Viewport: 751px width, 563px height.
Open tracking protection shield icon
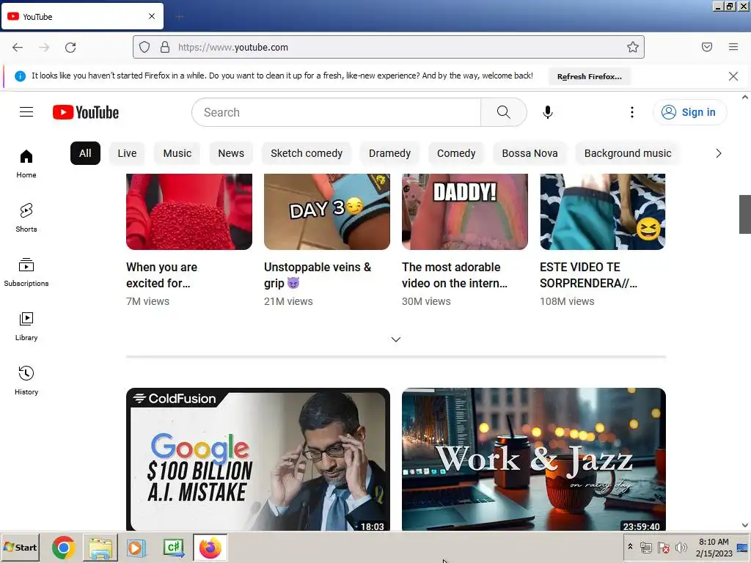pos(144,47)
